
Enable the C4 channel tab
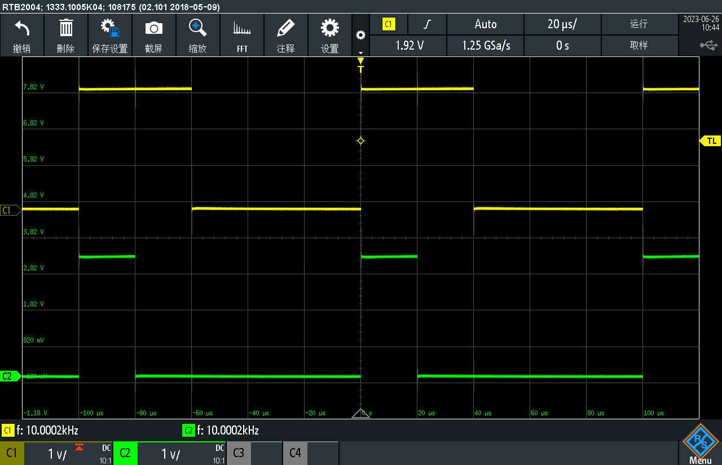coord(295,453)
